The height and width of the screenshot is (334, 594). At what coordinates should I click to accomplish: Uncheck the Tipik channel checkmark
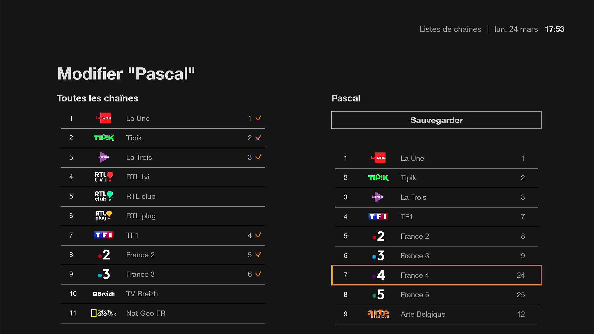point(258,138)
